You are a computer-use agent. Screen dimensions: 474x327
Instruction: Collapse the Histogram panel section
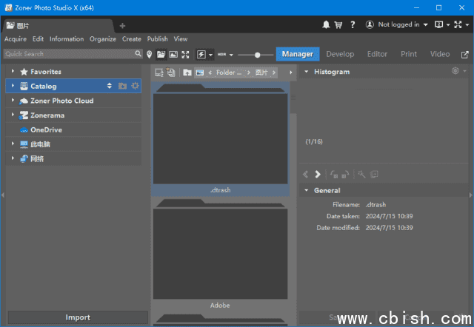pos(306,72)
